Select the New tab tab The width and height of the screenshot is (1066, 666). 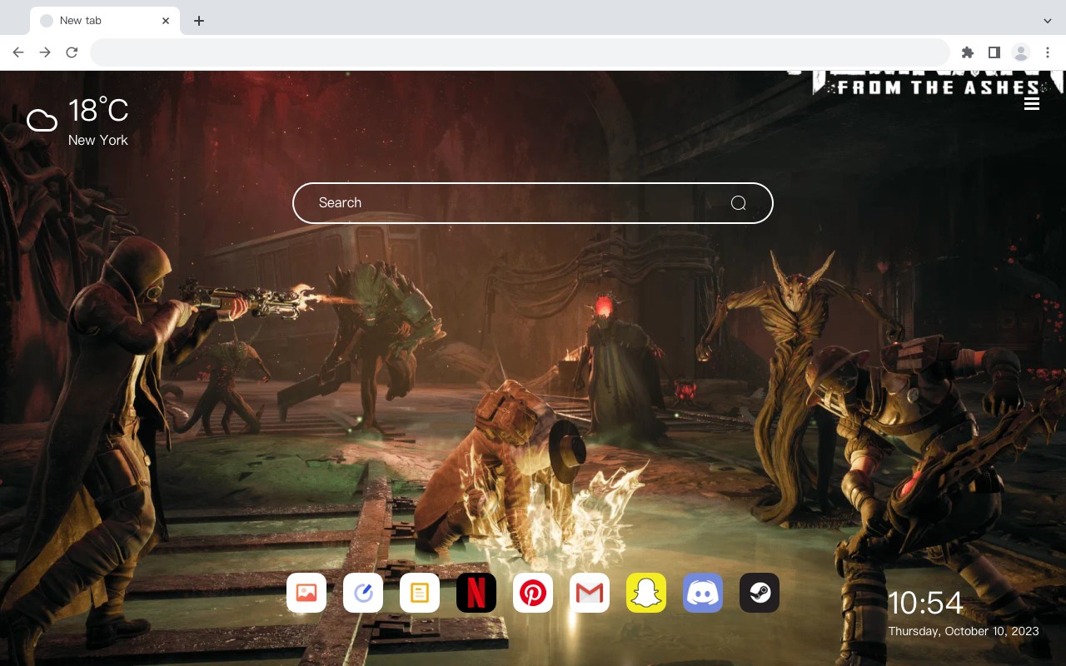coord(105,21)
